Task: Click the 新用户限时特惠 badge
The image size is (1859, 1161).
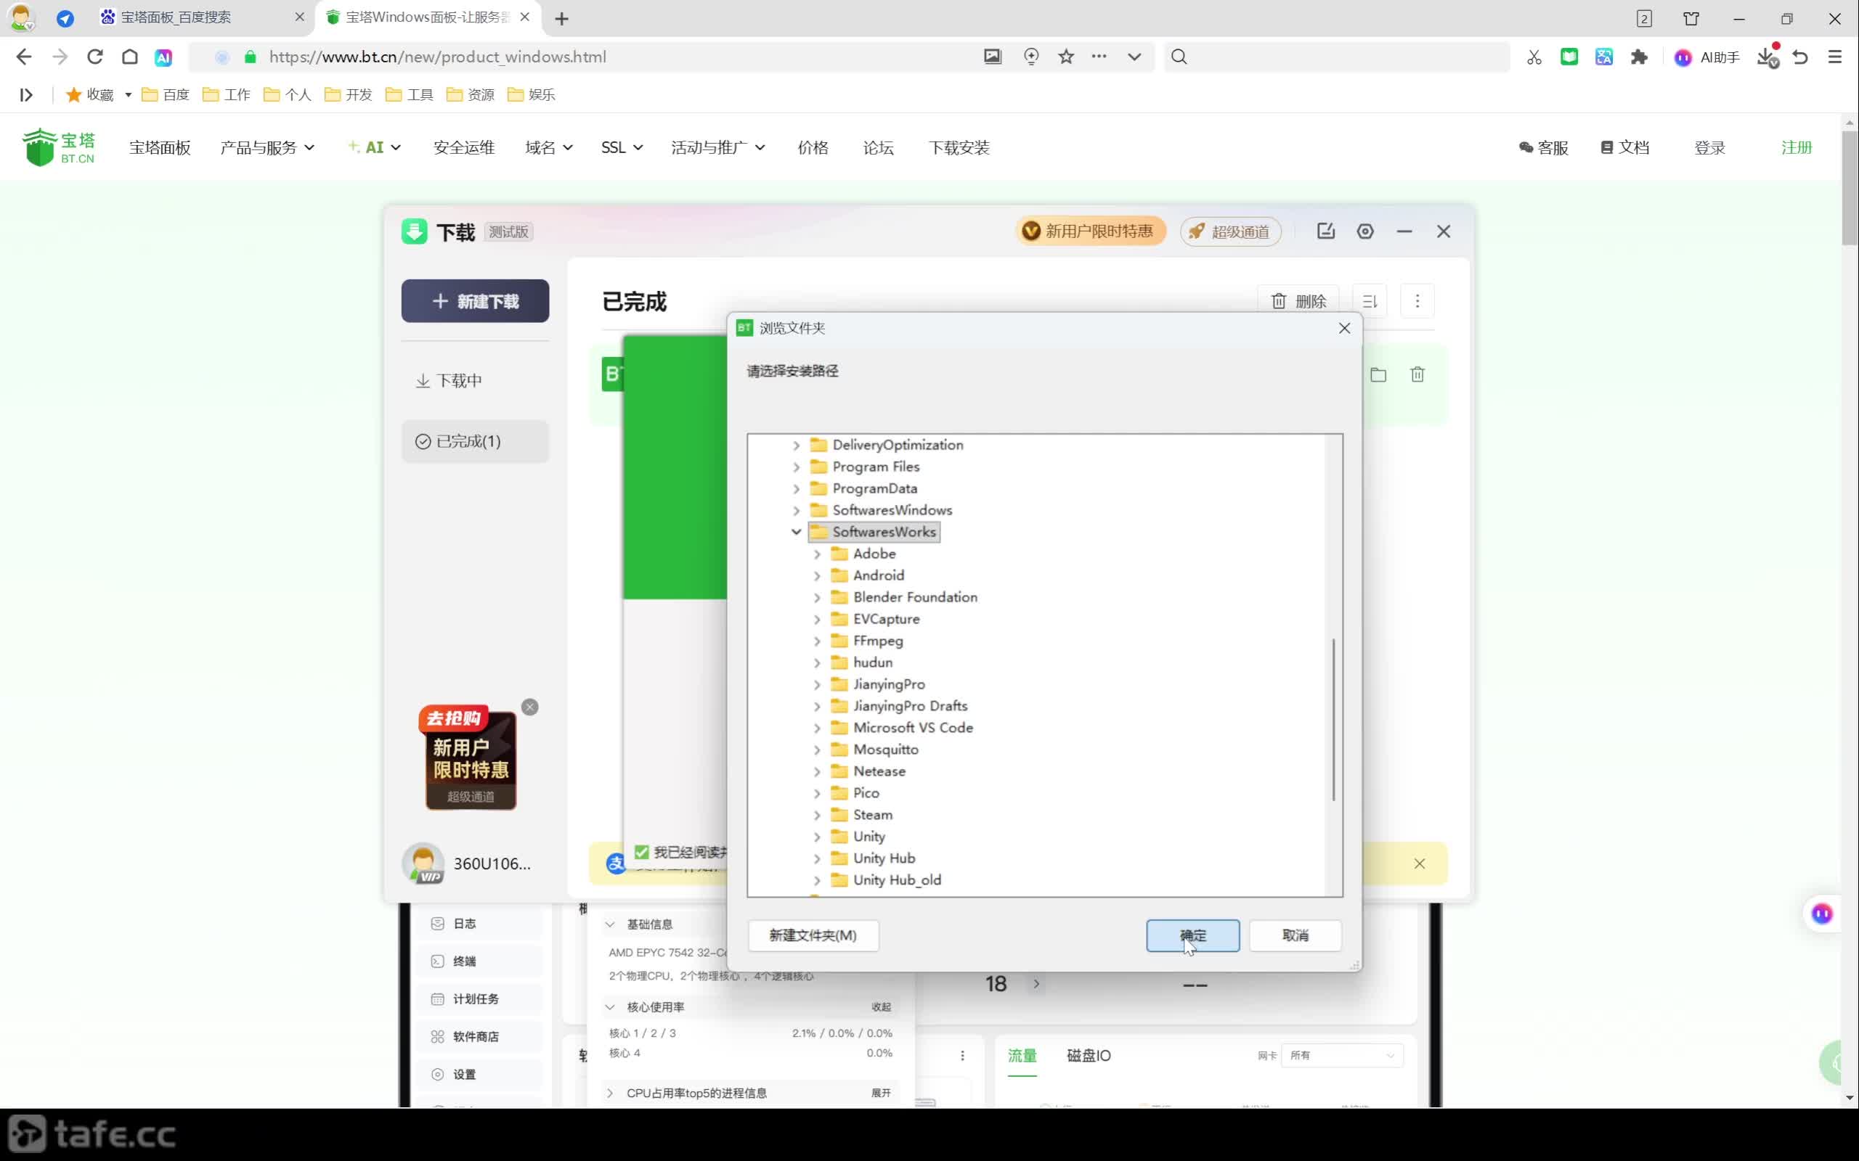Action: tap(1091, 231)
